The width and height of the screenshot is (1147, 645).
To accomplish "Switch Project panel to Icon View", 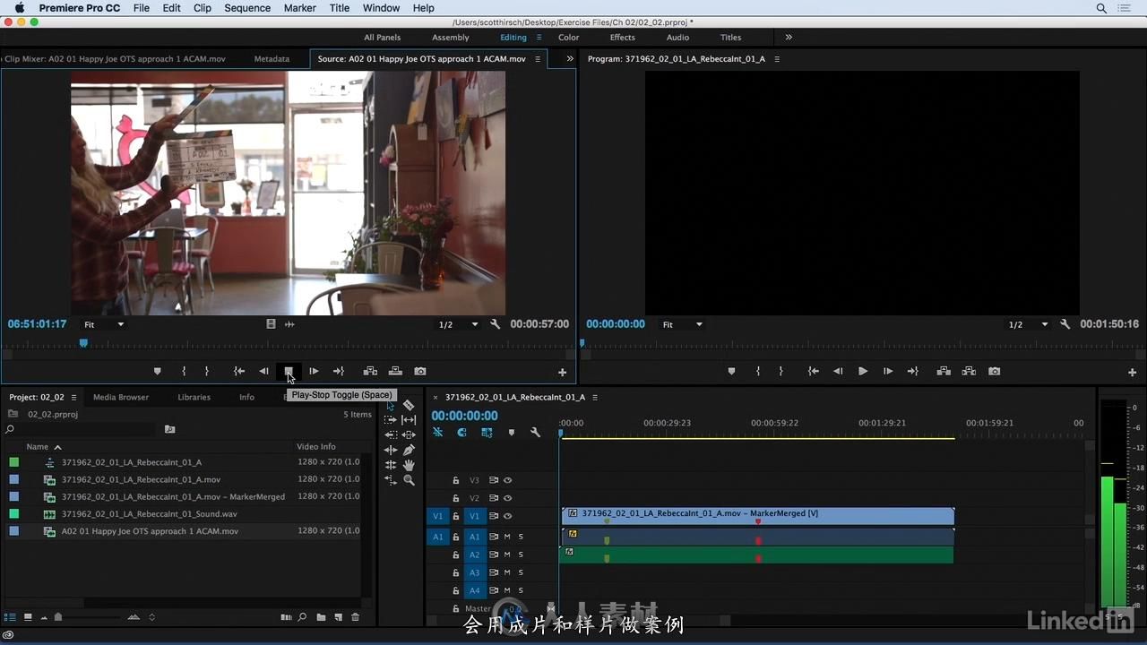I will (x=28, y=617).
